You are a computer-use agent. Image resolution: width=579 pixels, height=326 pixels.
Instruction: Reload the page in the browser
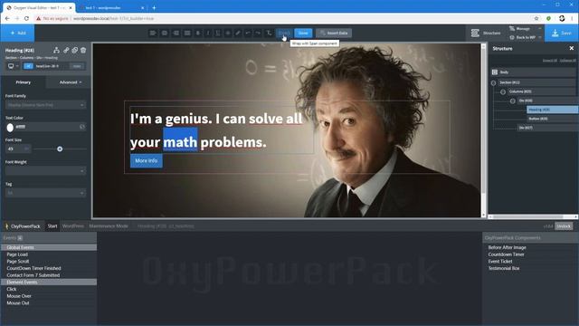point(26,18)
